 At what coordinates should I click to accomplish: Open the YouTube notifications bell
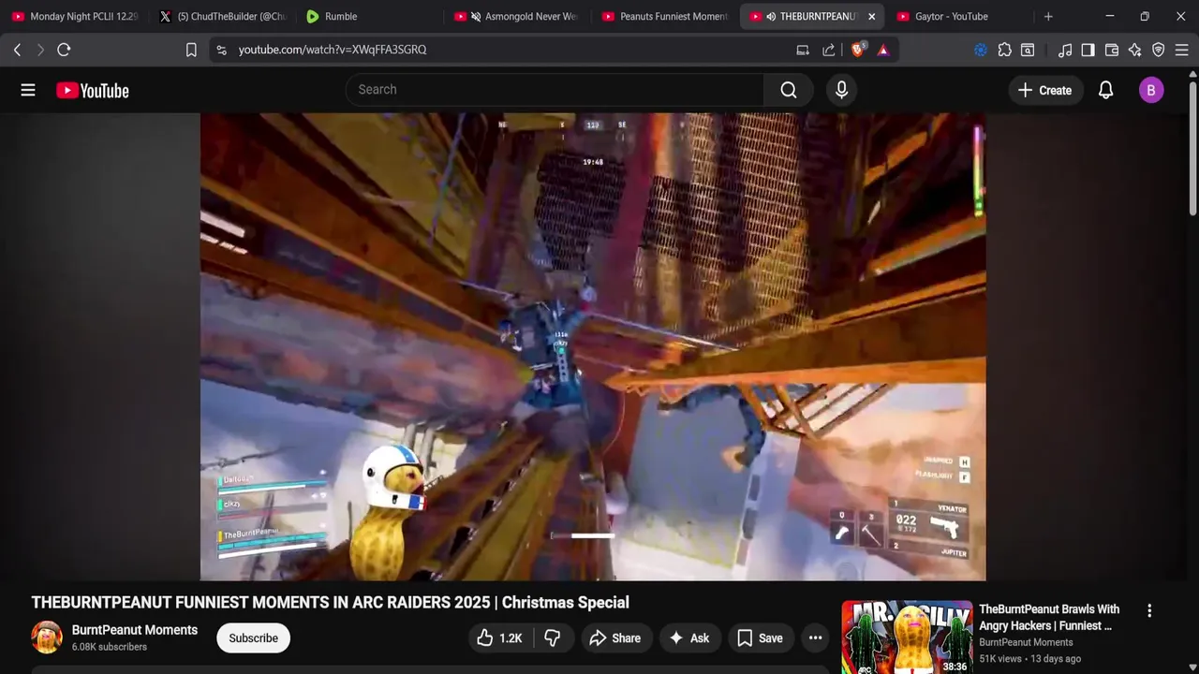(x=1105, y=90)
